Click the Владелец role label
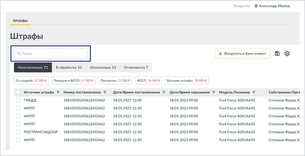The image size is (305, 156). (242, 6)
